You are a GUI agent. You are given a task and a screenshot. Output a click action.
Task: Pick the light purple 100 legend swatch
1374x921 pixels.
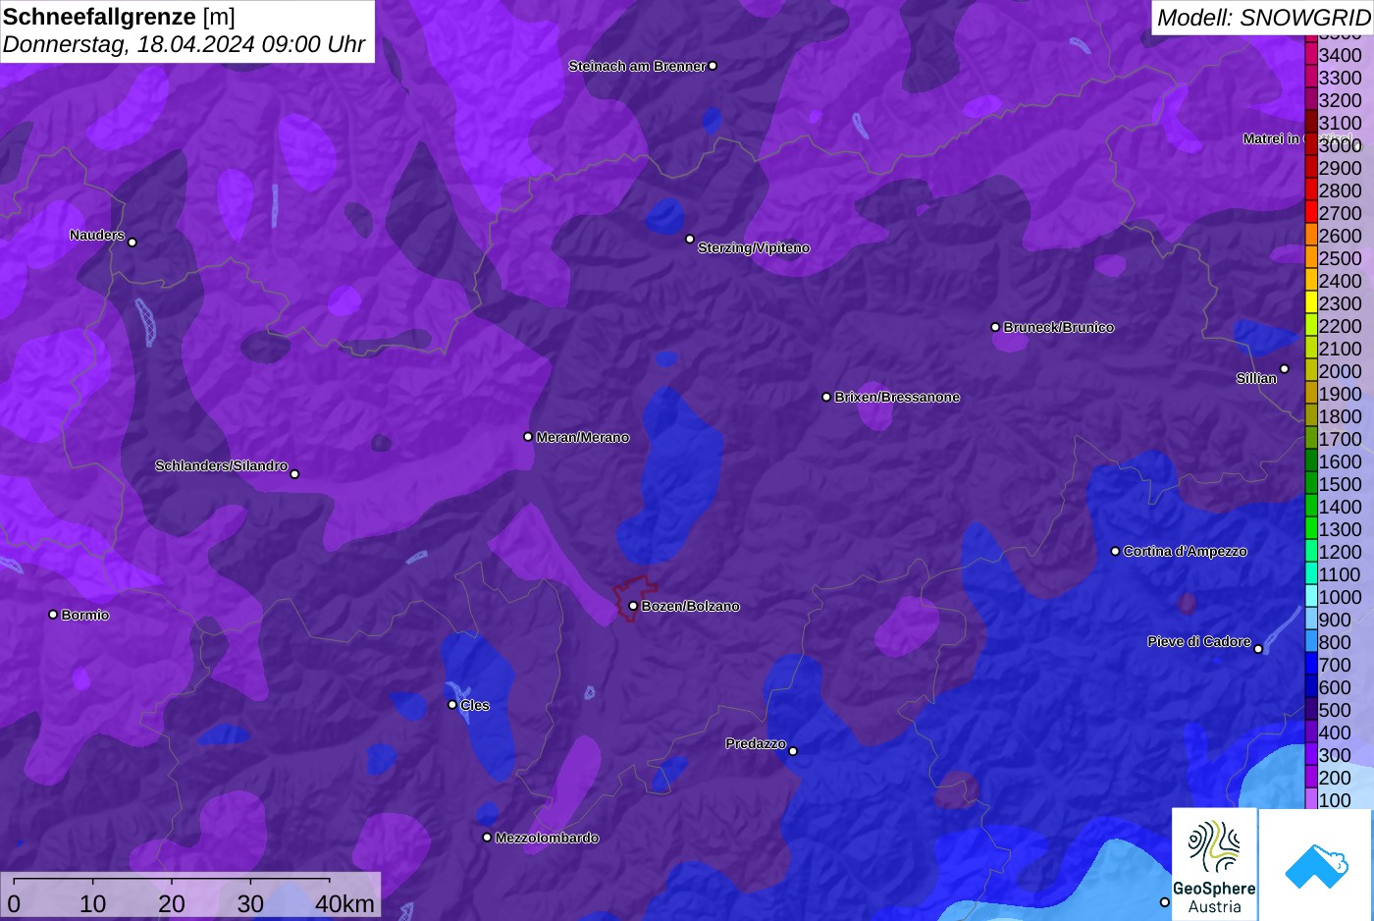pos(1311,798)
